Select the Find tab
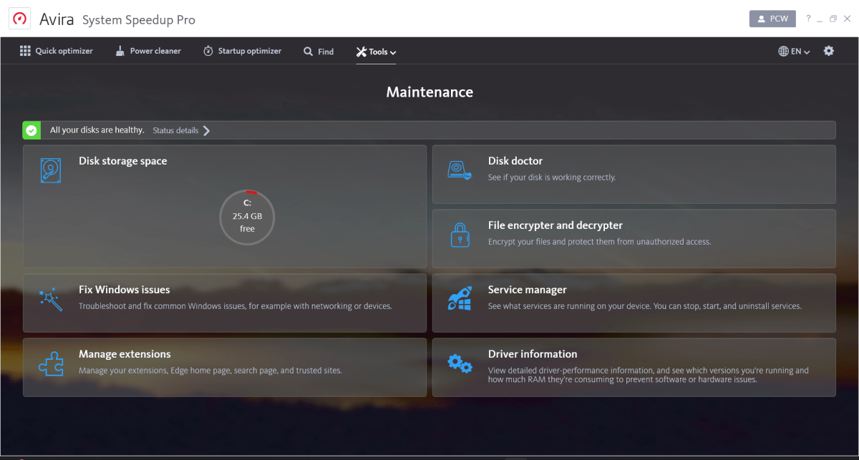This screenshot has width=859, height=460. (319, 52)
